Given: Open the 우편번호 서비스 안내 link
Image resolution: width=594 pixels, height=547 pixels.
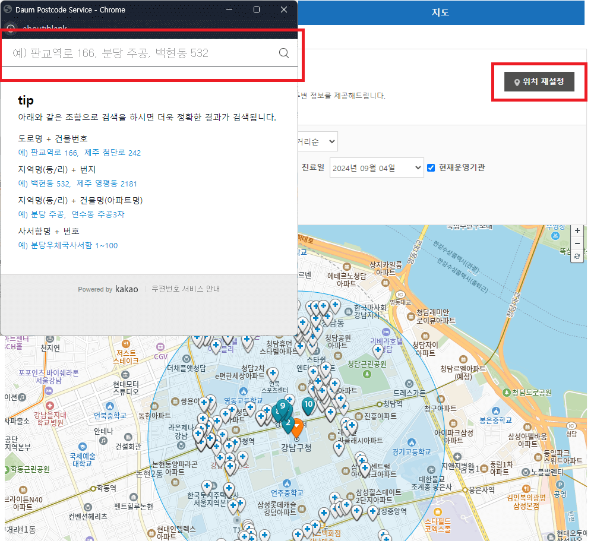Looking at the screenshot, I should coord(186,289).
